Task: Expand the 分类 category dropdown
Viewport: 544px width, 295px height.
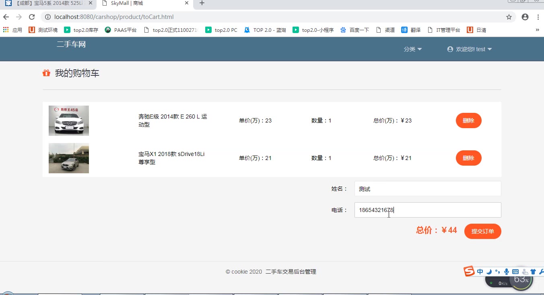Action: [x=413, y=49]
